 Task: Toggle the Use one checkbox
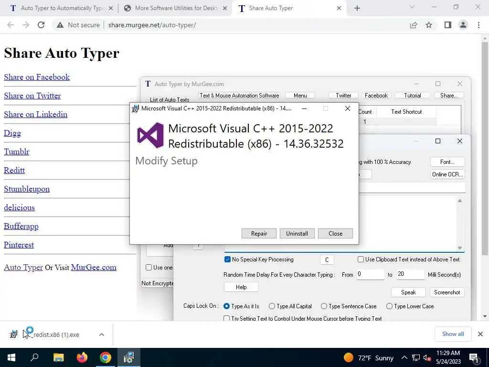point(149,268)
